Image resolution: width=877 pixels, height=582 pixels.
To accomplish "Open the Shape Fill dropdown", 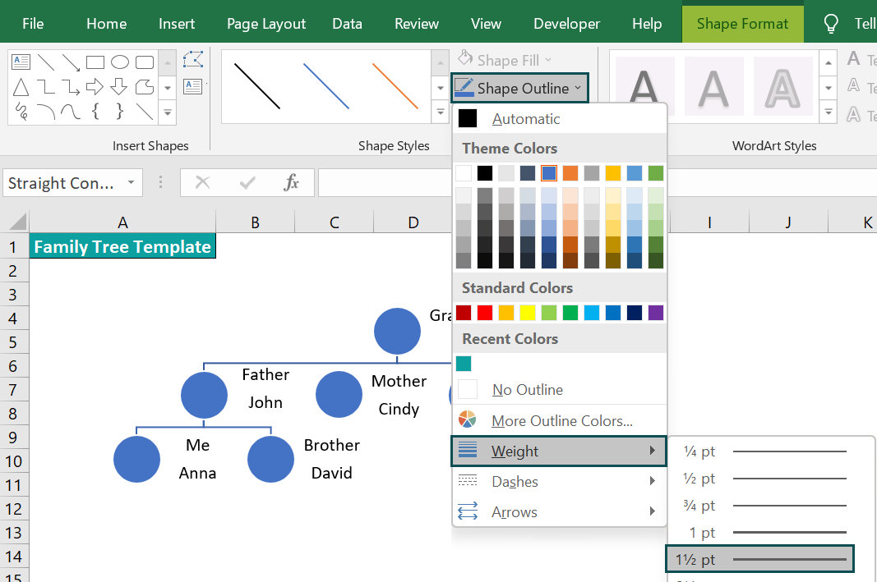I will [x=505, y=60].
